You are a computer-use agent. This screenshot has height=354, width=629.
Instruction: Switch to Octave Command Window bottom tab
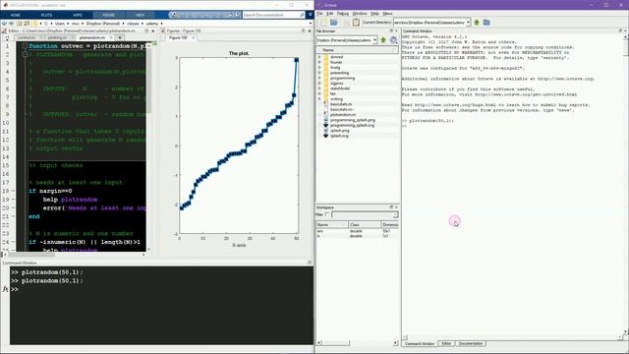[x=420, y=344]
